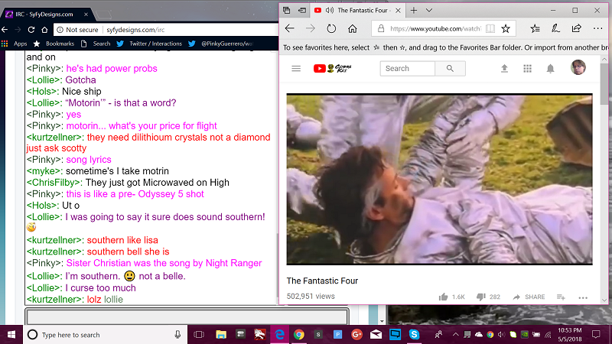Open the Edge favorites hub
This screenshot has width=612, height=344.
click(x=535, y=28)
